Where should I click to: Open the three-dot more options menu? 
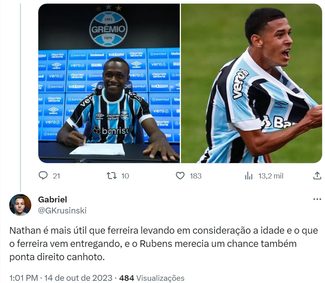317,199
